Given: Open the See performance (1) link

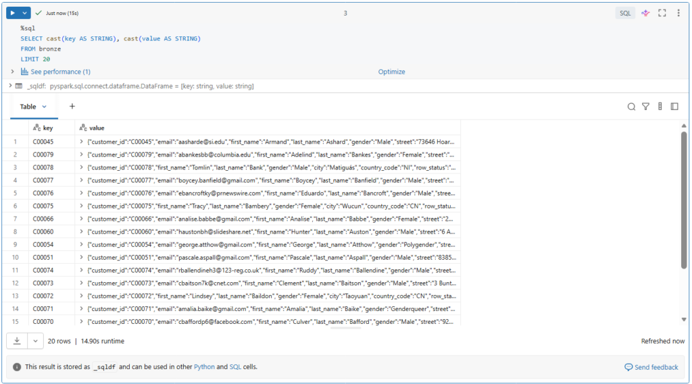Looking at the screenshot, I should 60,72.
